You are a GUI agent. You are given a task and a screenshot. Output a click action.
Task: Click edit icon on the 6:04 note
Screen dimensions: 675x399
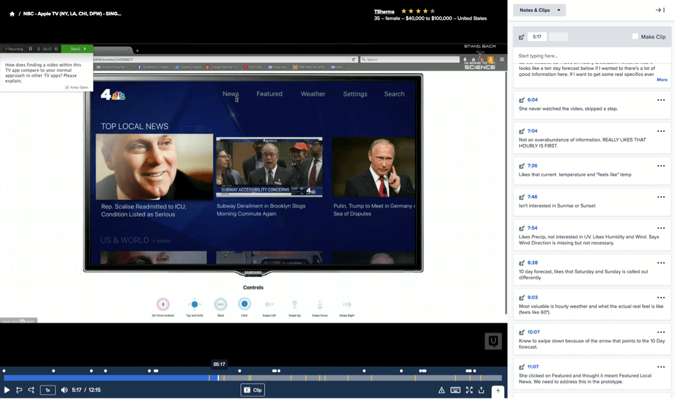coord(522,100)
